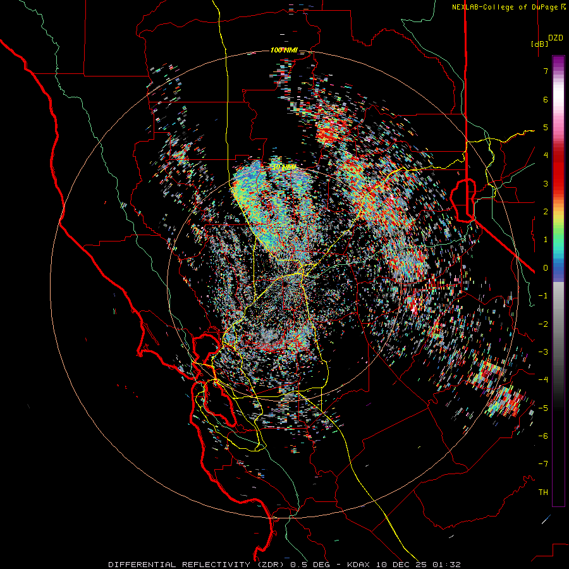Viewport: 569px width, 569px height.
Task: Click the DZD legend title
Action: (x=556, y=38)
